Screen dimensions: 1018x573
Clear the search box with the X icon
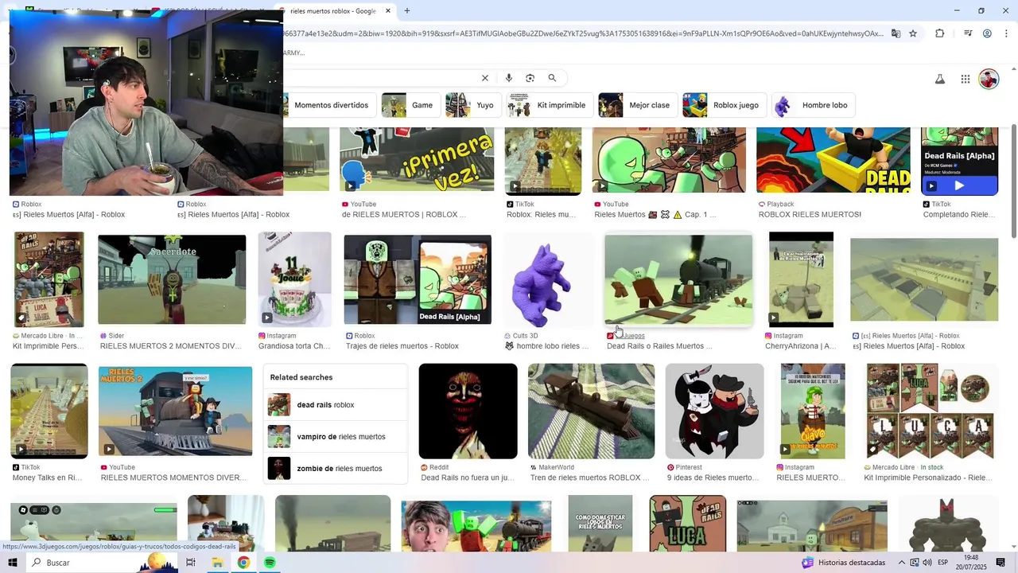pyautogui.click(x=484, y=78)
